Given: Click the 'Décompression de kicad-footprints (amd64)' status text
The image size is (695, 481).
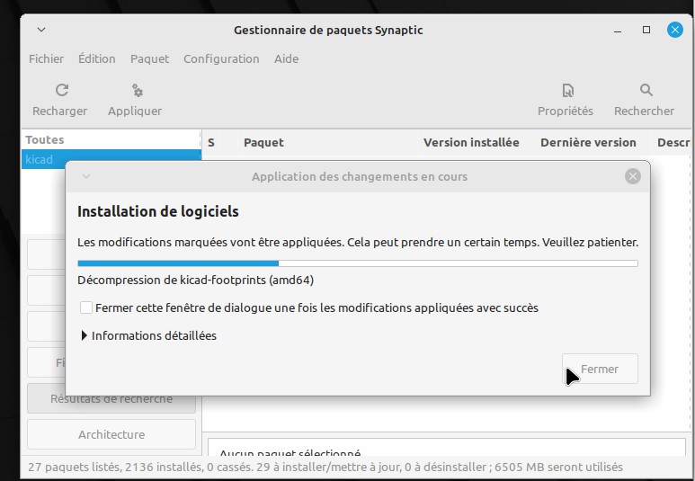Looking at the screenshot, I should pos(195,281).
